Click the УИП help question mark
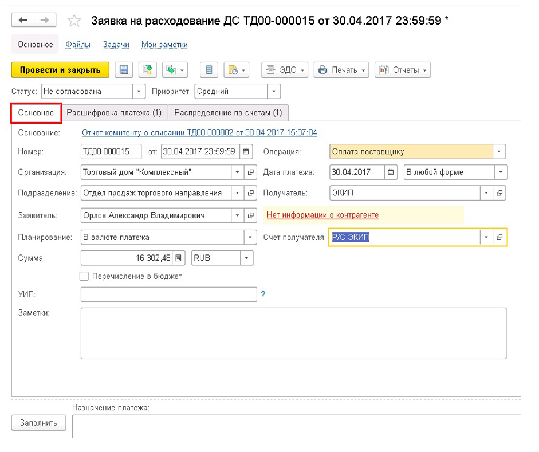Screen dimensions: 539x452 (x=263, y=294)
